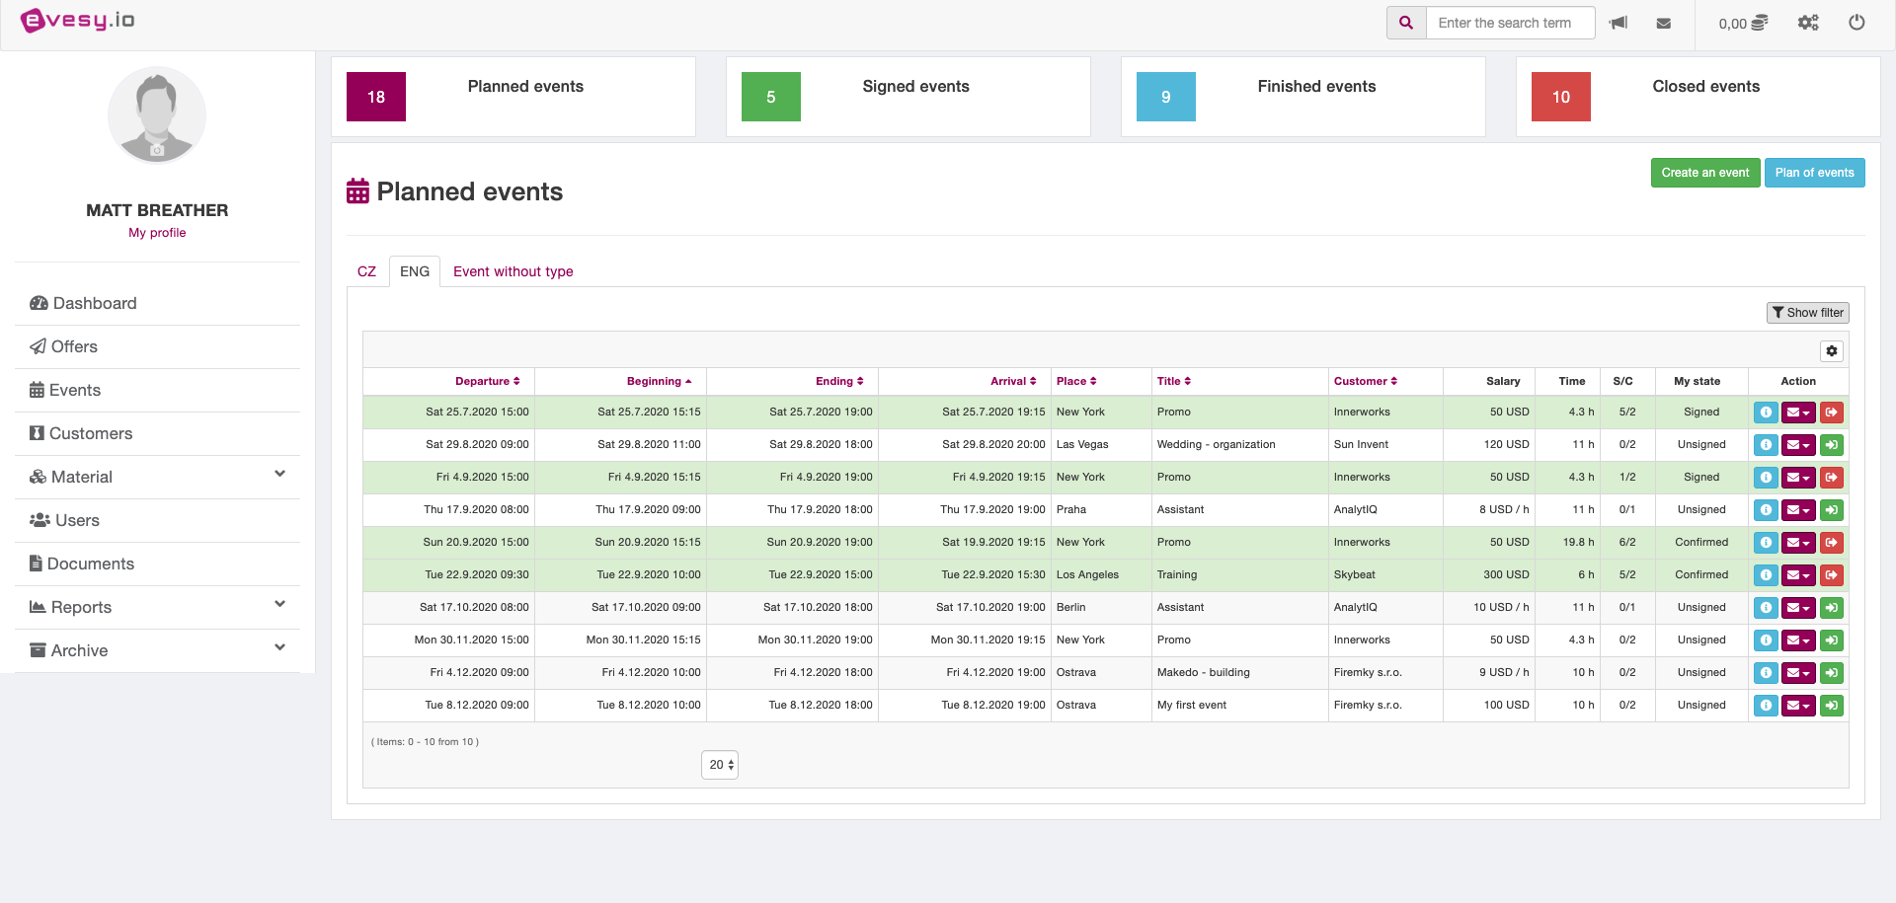
Task: Sort table by Title column
Action: pos(1174,382)
